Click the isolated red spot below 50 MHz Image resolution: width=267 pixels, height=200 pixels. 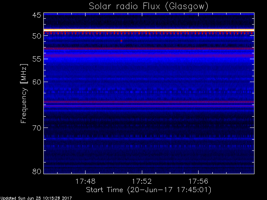click(x=121, y=41)
